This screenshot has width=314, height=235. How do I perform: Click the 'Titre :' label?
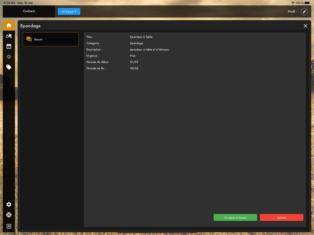(90, 37)
